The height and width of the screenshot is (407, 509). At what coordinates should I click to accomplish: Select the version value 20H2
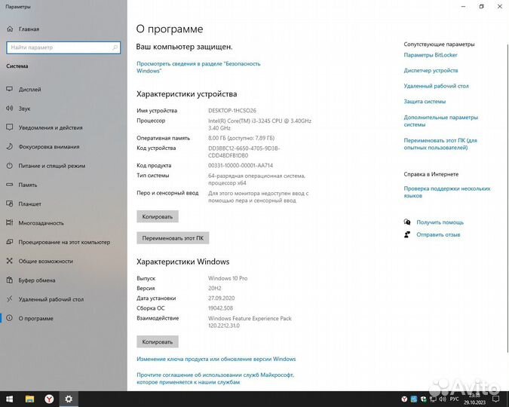point(215,288)
